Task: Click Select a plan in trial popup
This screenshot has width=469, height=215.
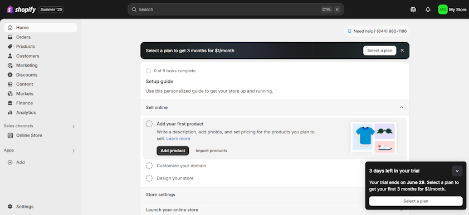Action: click(416, 201)
